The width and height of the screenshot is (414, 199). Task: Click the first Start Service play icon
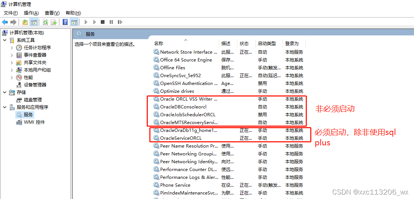point(86,22)
